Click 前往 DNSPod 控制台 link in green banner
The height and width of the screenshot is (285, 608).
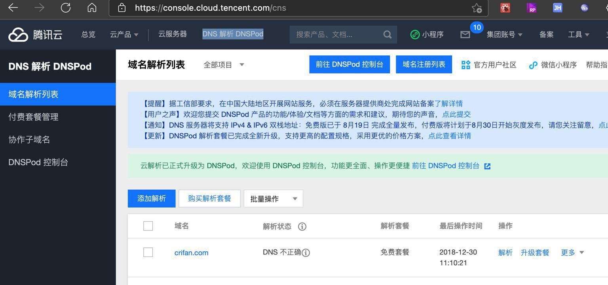[x=446, y=166]
